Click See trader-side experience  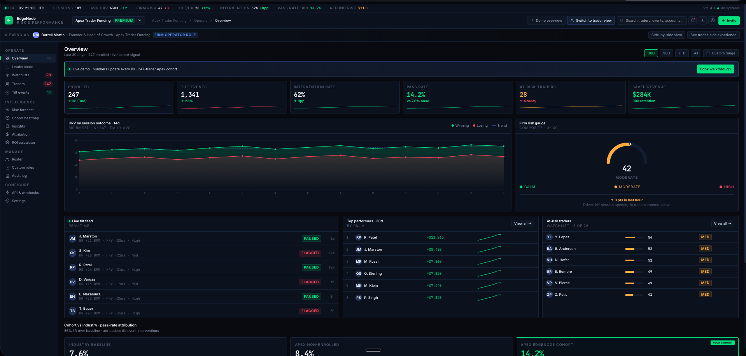point(713,35)
